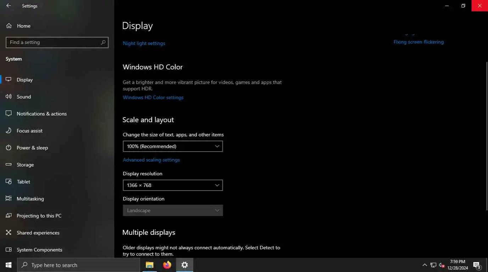
Task: Click the Display monitor icon
Action: pos(9,79)
